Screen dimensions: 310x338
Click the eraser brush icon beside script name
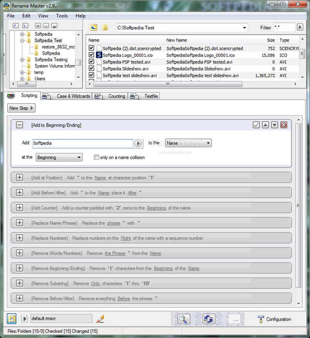coord(100,318)
